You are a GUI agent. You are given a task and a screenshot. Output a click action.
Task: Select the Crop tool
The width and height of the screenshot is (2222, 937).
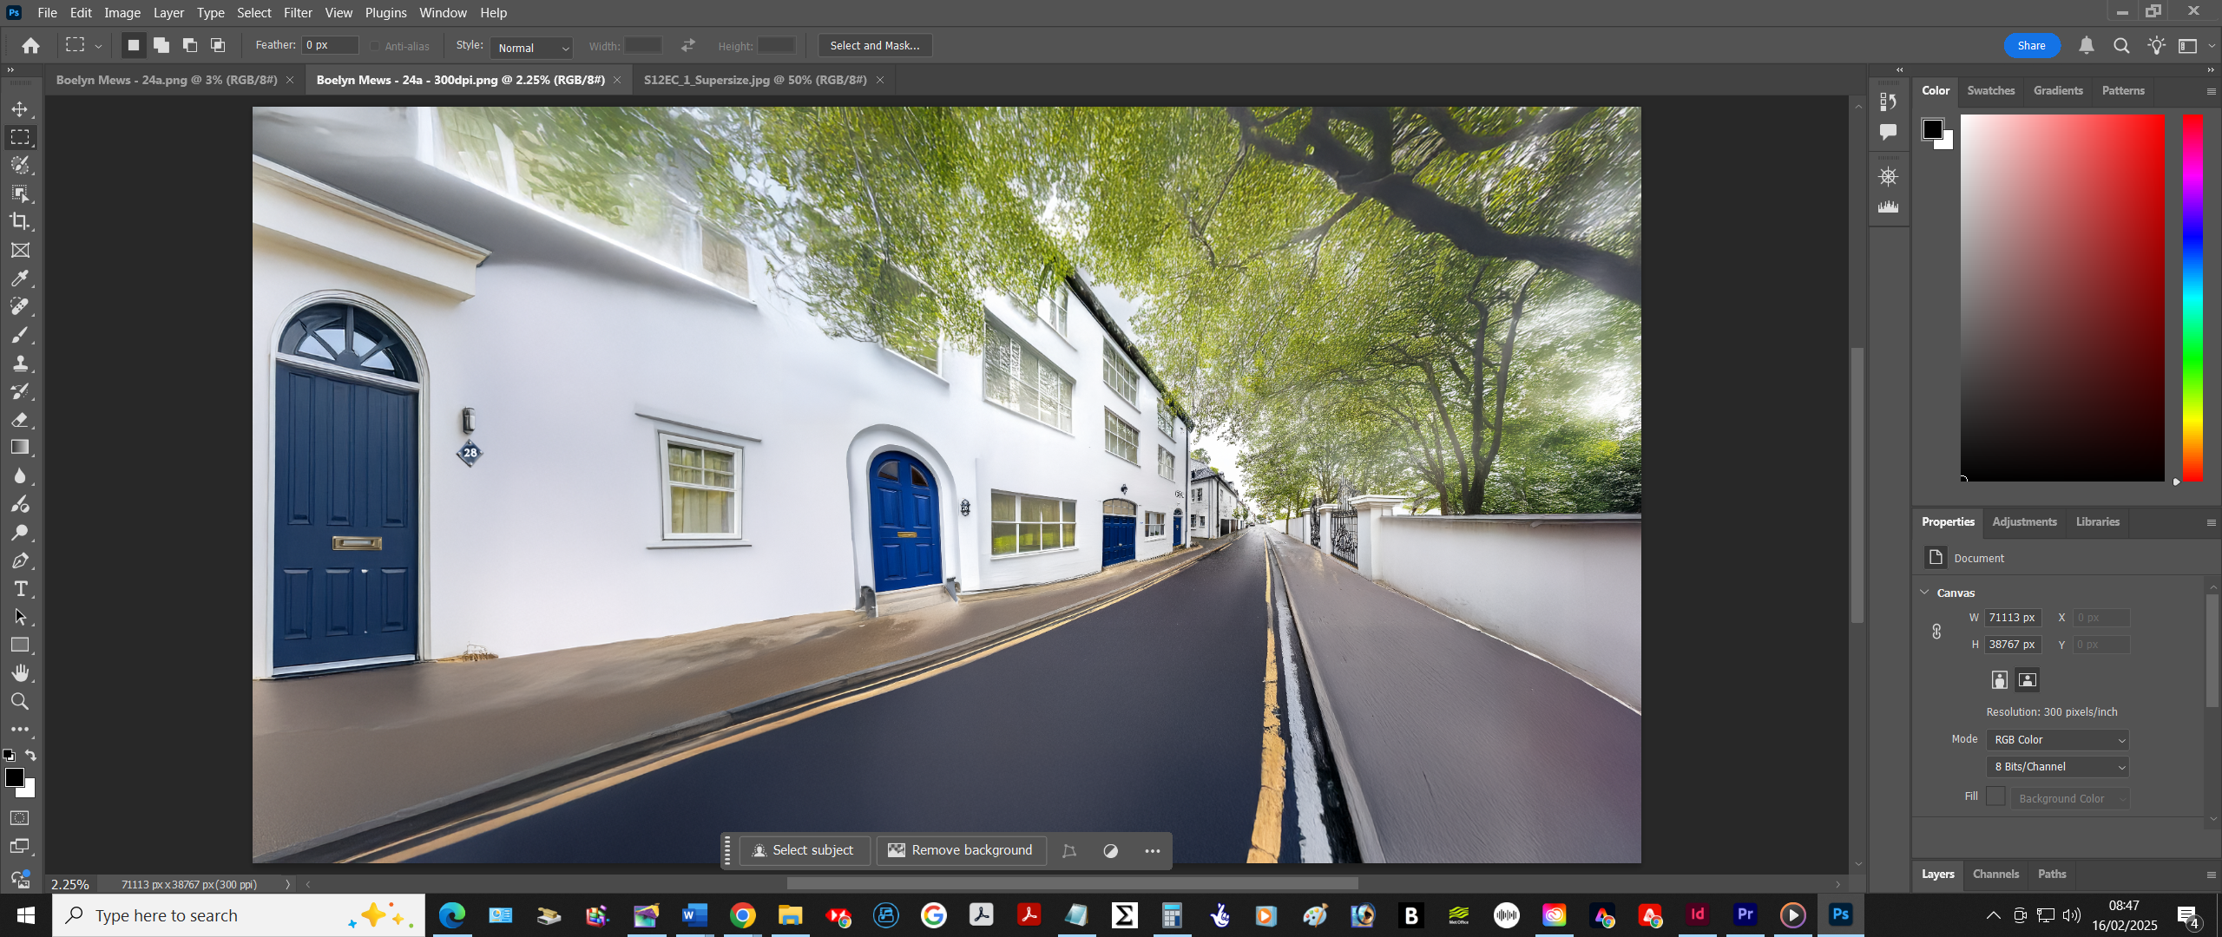[20, 221]
